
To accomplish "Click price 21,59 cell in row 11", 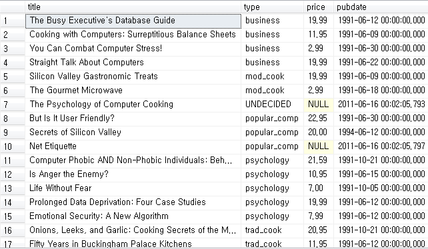I will 319,160.
